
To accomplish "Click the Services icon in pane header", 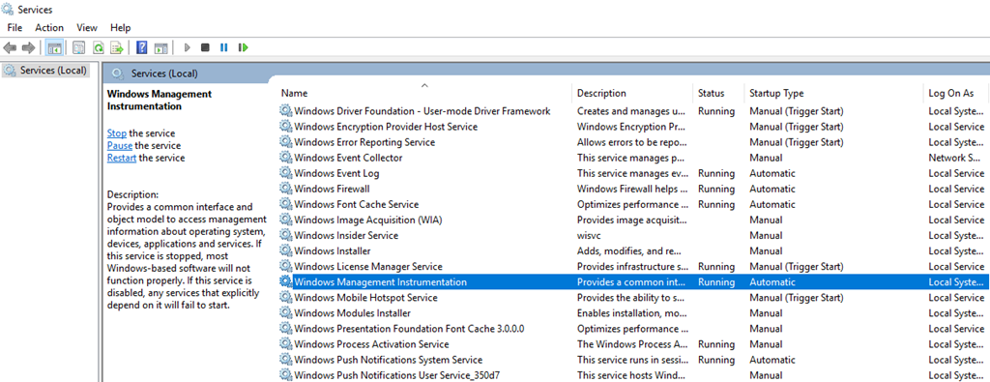I will pos(117,73).
